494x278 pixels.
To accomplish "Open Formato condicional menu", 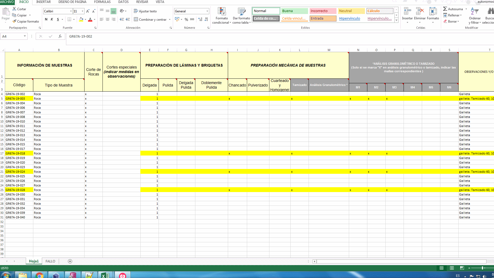I will click(222, 16).
